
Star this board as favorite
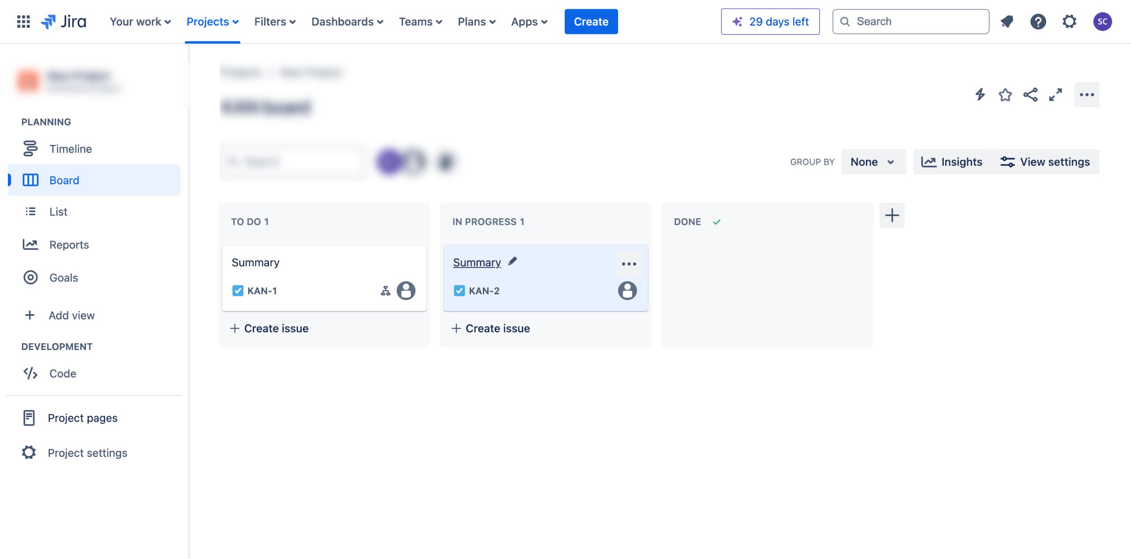click(x=1005, y=95)
